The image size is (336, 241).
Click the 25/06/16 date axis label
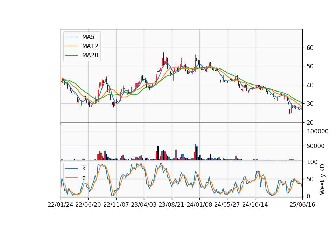[x=302, y=205]
